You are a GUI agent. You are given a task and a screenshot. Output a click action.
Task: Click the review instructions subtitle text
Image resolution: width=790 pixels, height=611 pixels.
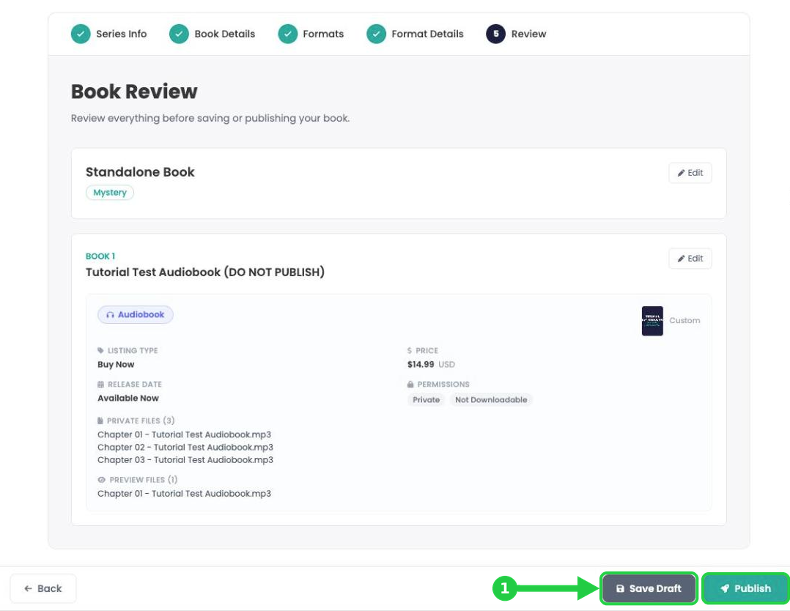click(210, 119)
